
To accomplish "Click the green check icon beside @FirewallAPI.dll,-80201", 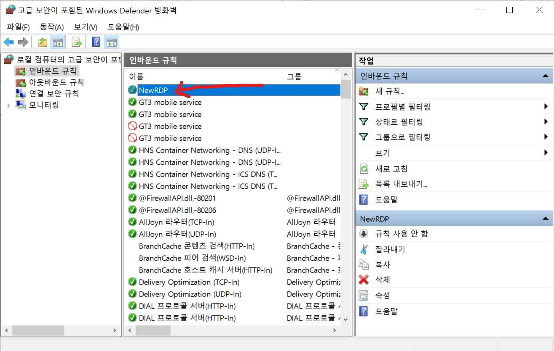I will 133,198.
